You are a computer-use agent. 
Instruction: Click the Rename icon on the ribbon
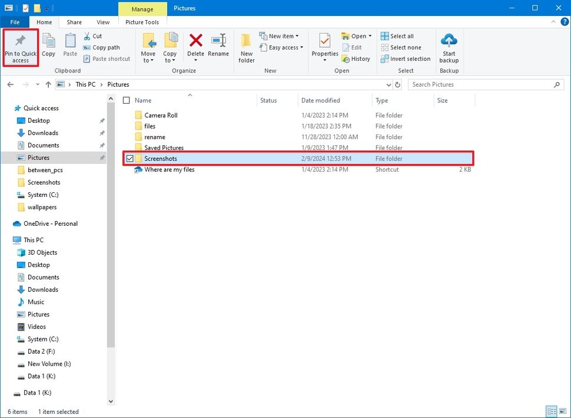218,47
